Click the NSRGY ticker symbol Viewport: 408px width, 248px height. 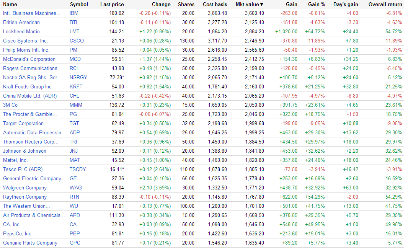(78, 78)
